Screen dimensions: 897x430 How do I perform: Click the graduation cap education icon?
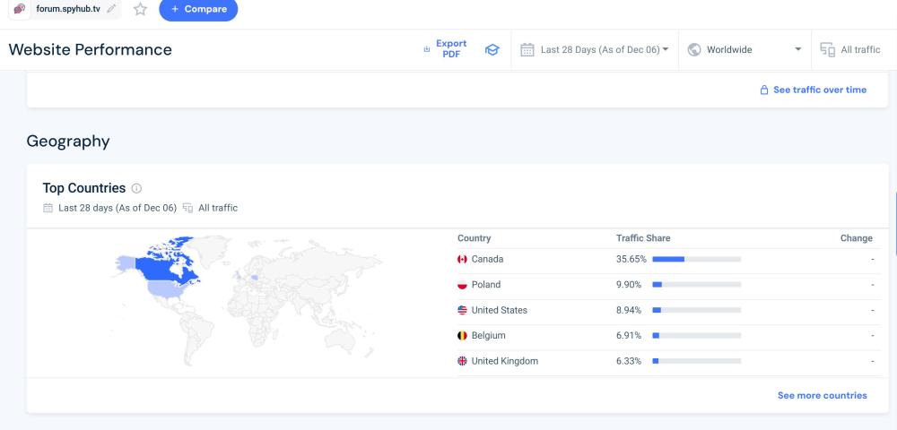click(492, 50)
